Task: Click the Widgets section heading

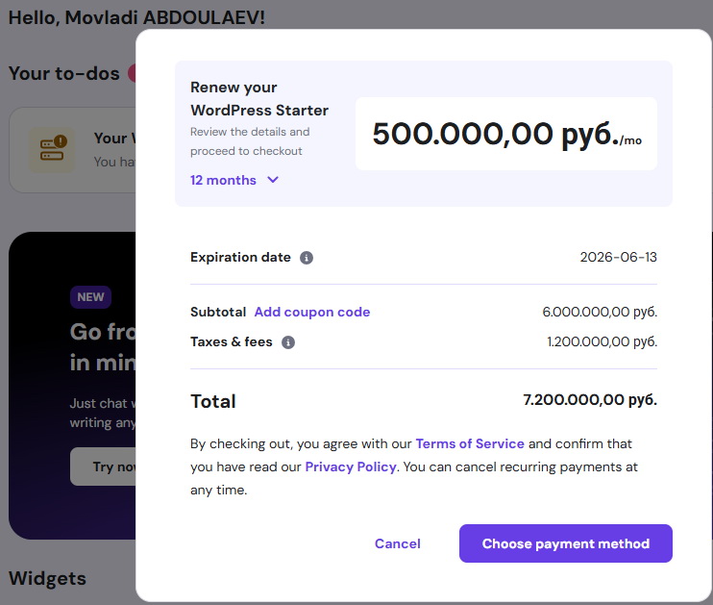Action: tap(47, 578)
